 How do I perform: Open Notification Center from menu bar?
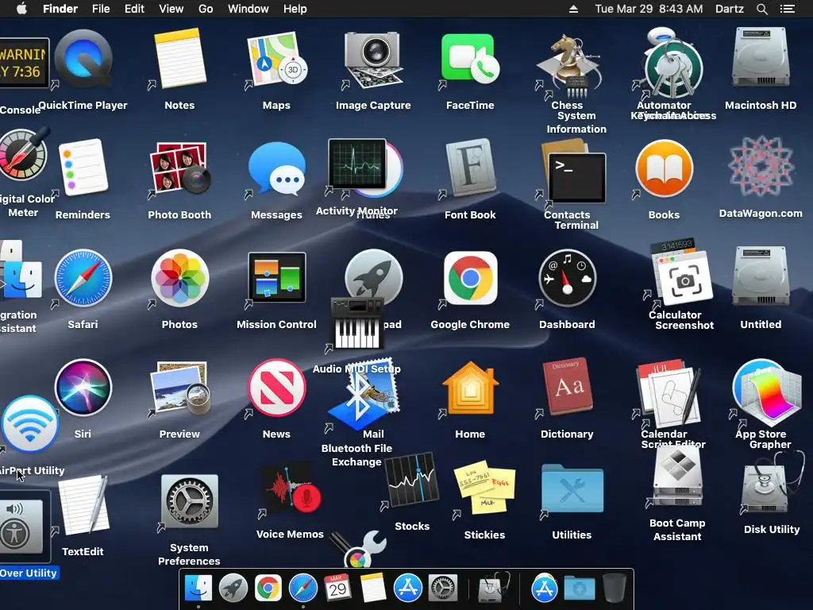(788, 9)
